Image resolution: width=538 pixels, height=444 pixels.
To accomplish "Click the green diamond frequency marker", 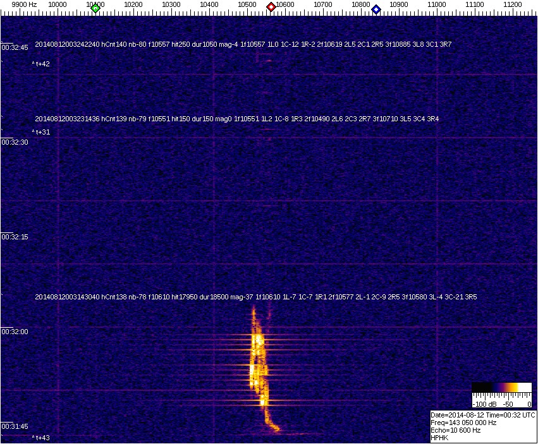I will tap(95, 8).
